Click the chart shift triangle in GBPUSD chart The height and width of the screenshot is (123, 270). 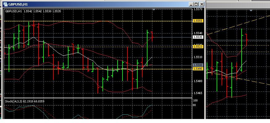(x=154, y=10)
